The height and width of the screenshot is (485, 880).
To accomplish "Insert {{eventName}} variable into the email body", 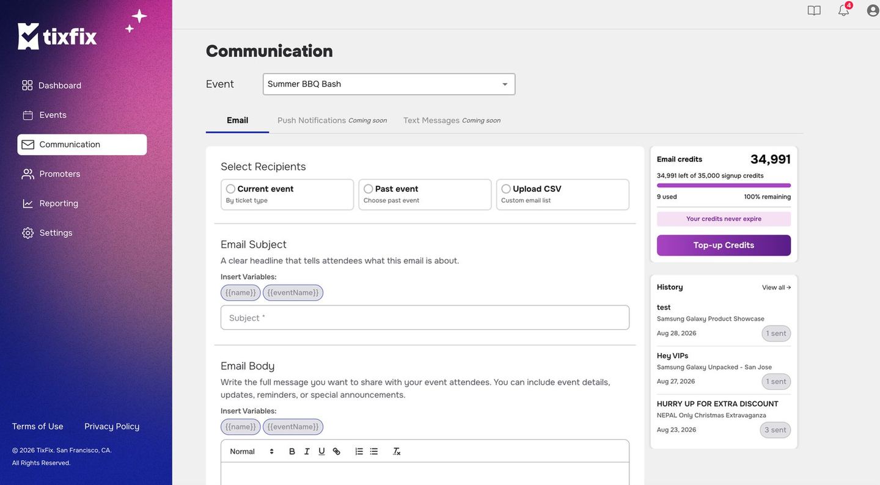I will [x=293, y=427].
